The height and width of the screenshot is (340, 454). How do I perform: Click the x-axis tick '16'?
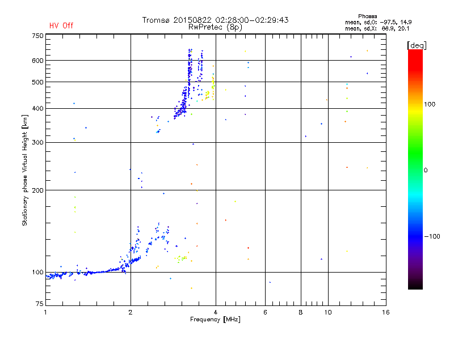[x=386, y=312]
